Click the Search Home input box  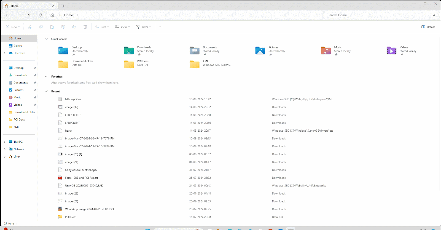(378, 15)
